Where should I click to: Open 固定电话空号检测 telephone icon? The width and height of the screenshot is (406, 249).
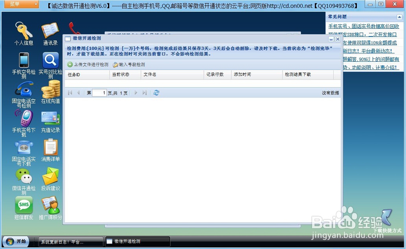tap(24, 89)
